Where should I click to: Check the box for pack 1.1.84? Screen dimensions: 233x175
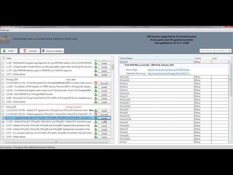pos(3,63)
